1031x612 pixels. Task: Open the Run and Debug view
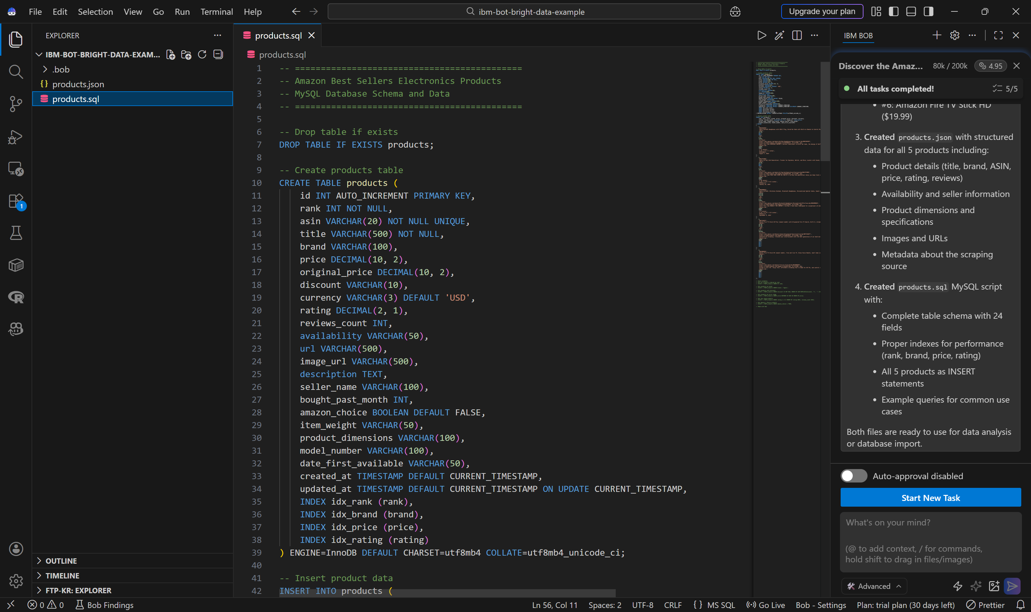16,137
